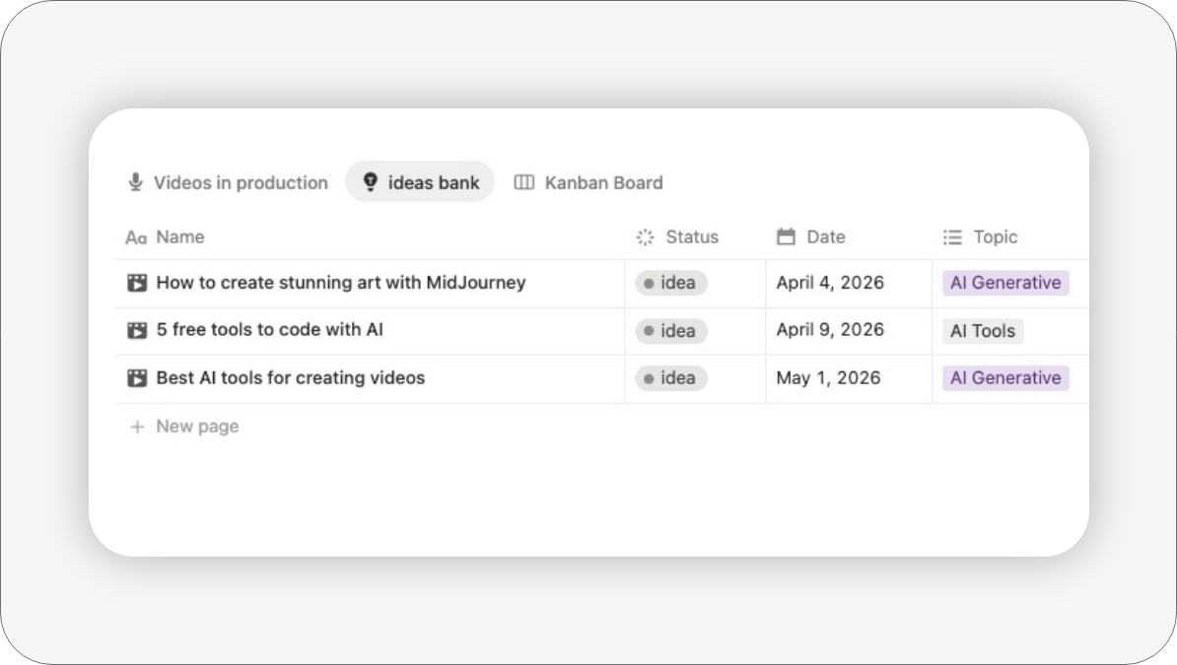Image resolution: width=1177 pixels, height=665 pixels.
Task: Click the list icon beside Topic header
Action: [951, 236]
